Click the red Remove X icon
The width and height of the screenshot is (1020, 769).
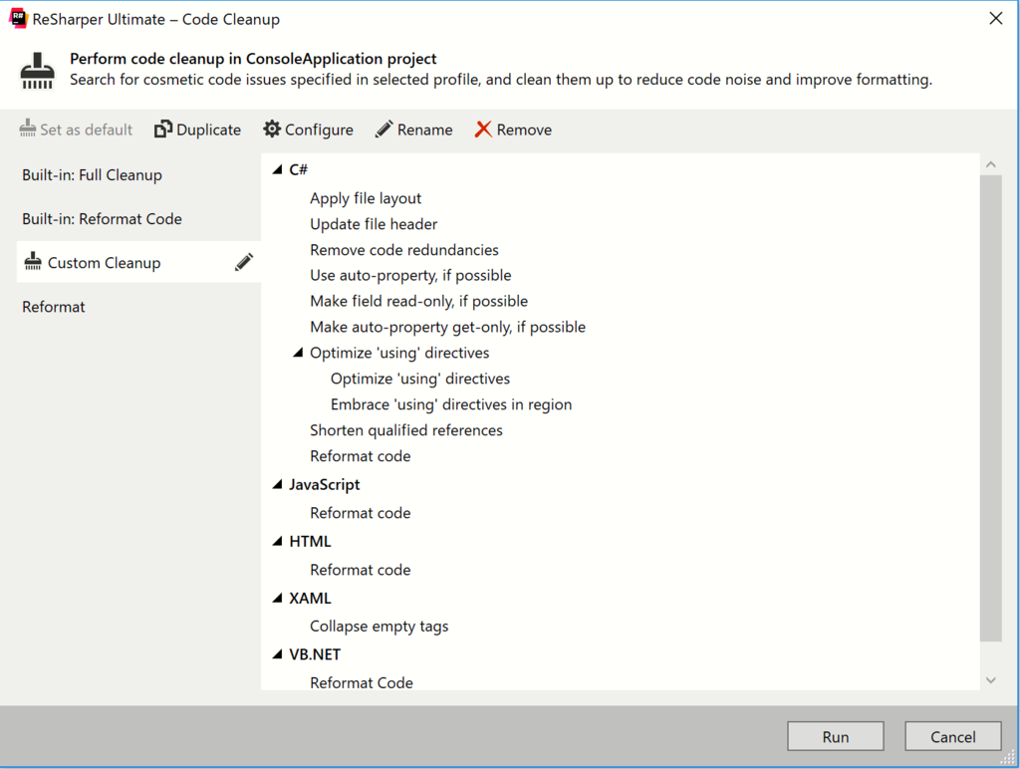[483, 128]
